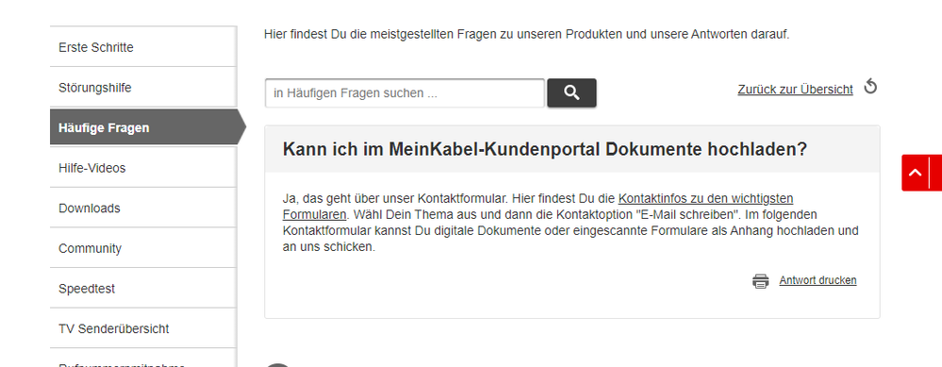Image resolution: width=942 pixels, height=367 pixels.
Task: Click the intro text about meistgestellten Fragen
Action: 526,34
